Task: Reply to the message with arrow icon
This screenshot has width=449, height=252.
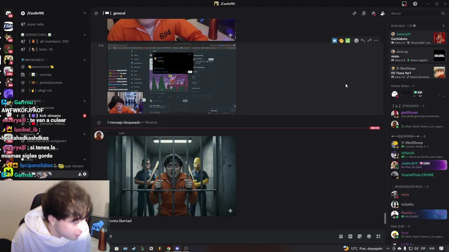Action: 363,41
